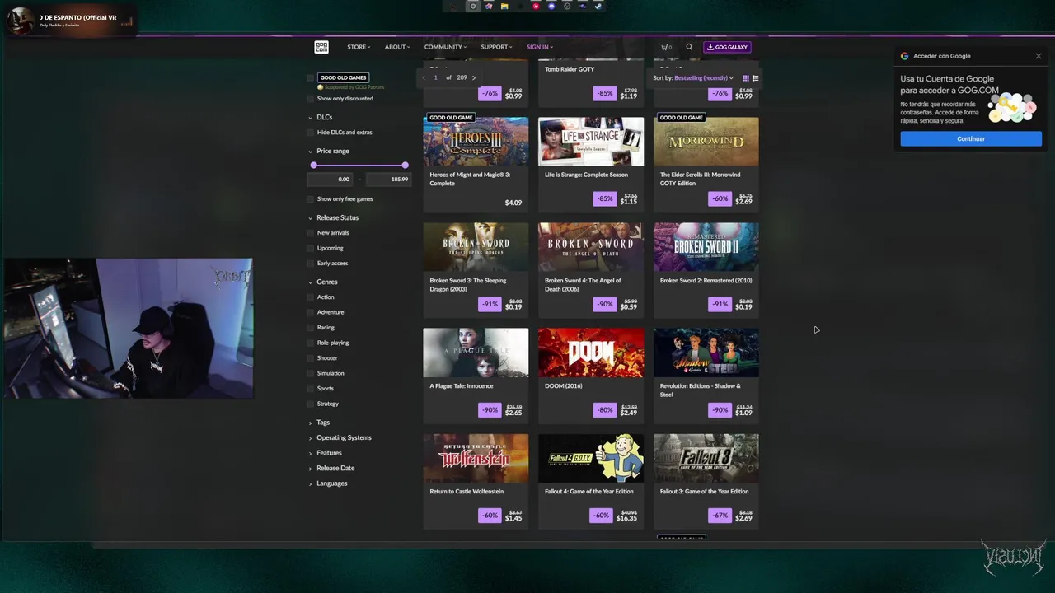Image resolution: width=1055 pixels, height=593 pixels.
Task: Go to the next catalog page
Action: point(473,77)
